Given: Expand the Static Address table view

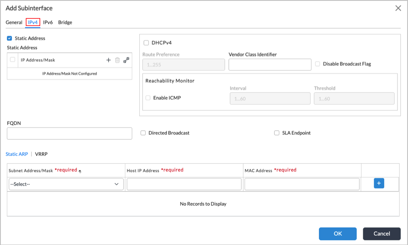Looking at the screenshot, I should [x=126, y=60].
